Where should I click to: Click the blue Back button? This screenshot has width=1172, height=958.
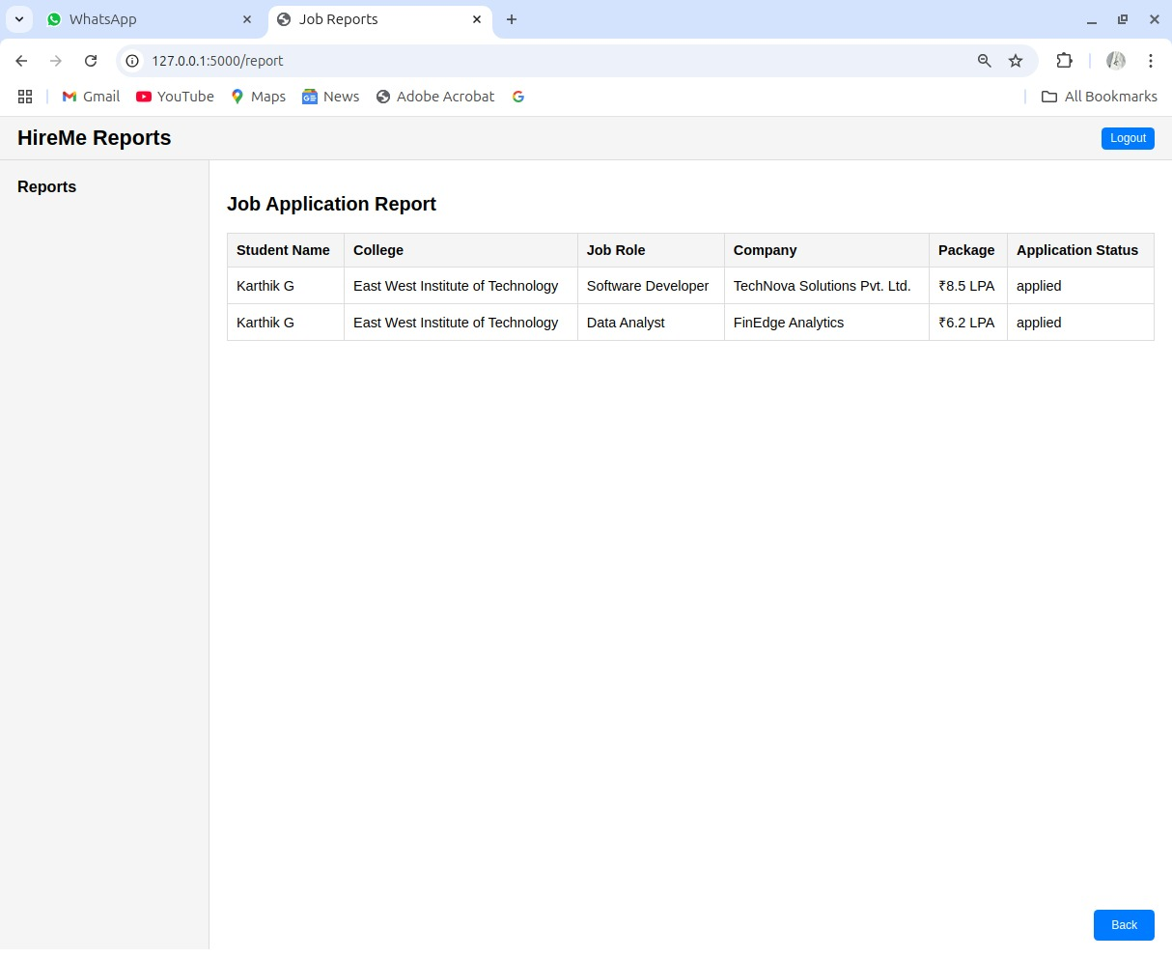coord(1124,925)
